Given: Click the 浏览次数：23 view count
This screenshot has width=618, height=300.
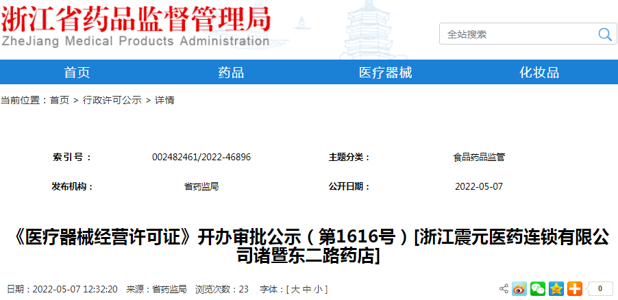Looking at the screenshot, I should (x=222, y=289).
